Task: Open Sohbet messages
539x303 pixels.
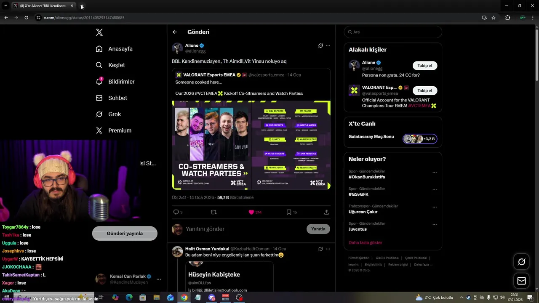Action: [x=111, y=98]
